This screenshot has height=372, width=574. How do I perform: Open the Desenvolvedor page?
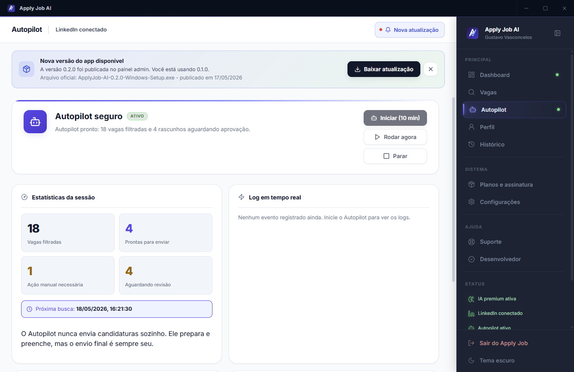[514, 259]
